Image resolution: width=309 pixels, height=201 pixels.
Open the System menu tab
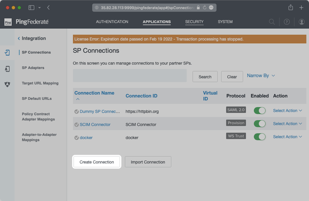coord(225,22)
